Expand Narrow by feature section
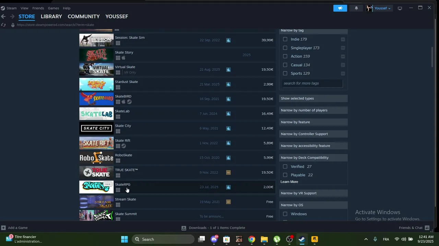 coord(313,122)
